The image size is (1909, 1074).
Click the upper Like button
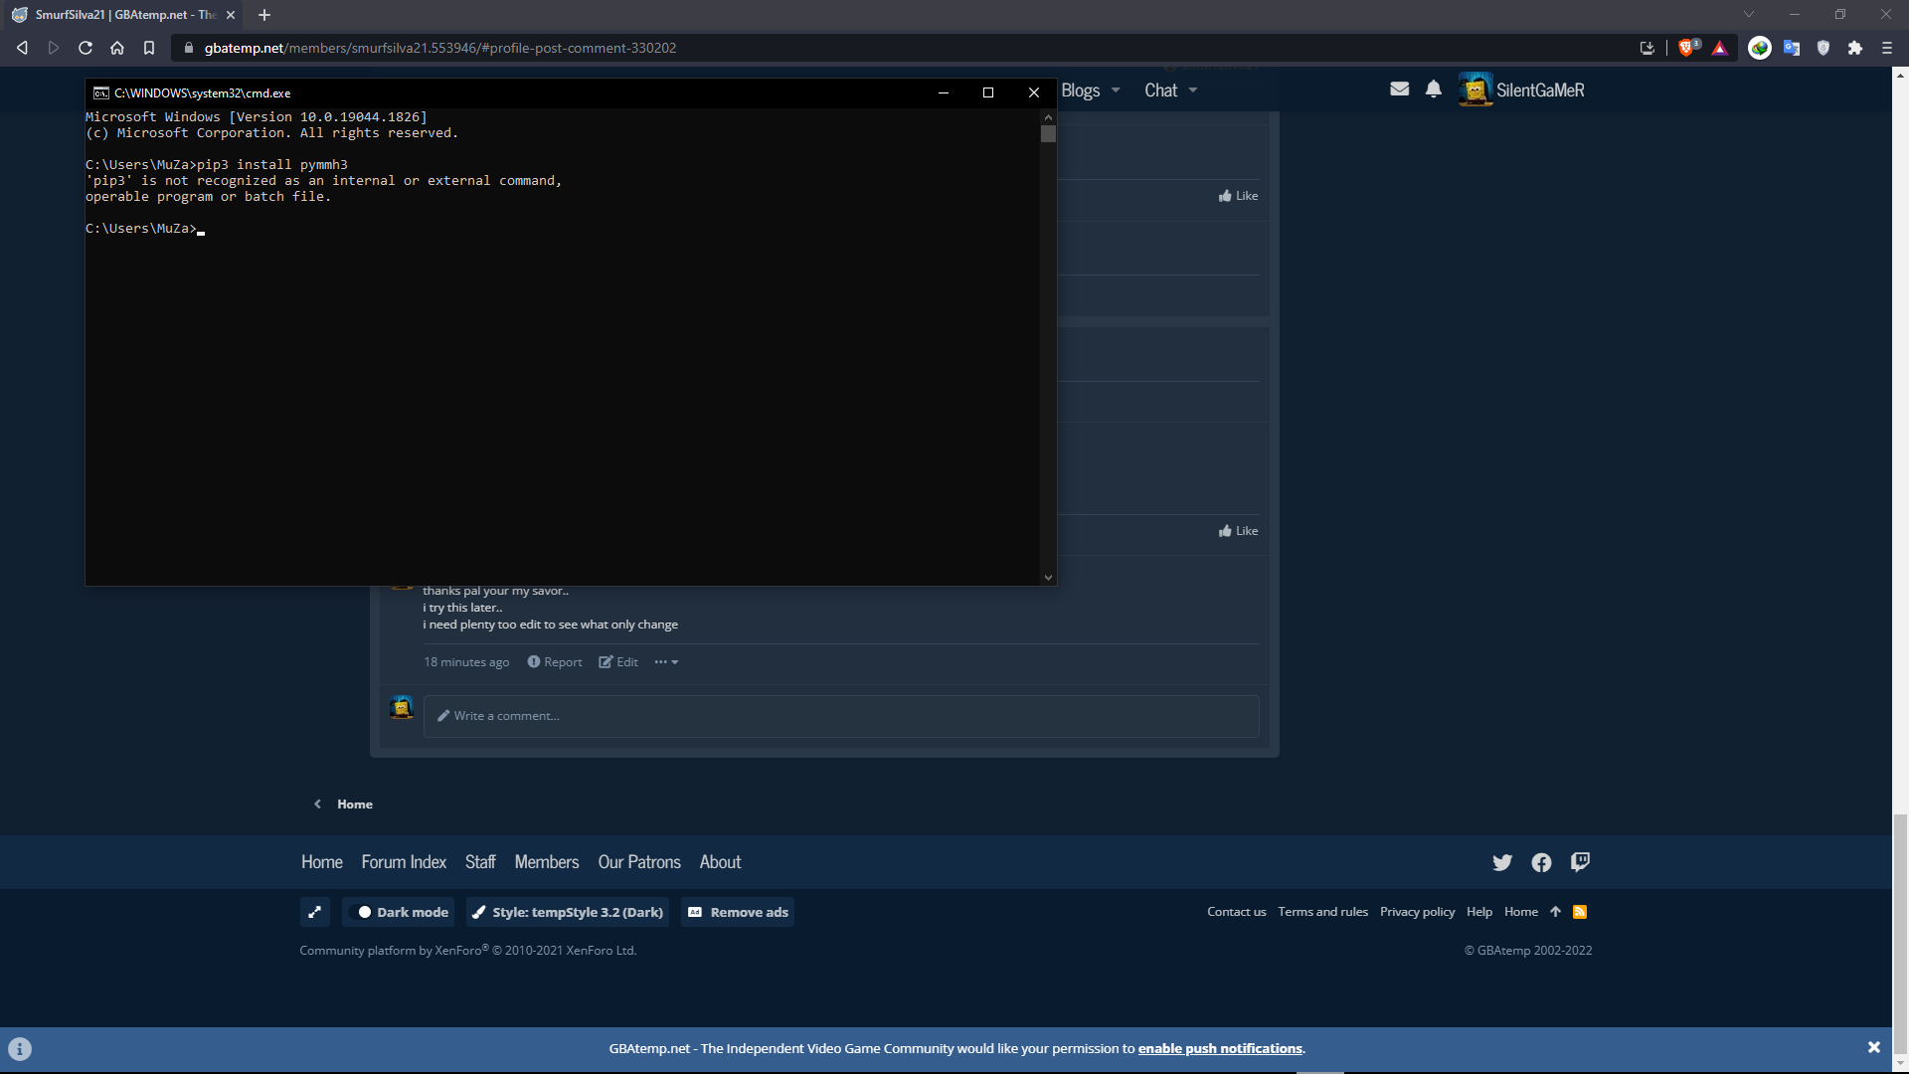click(x=1239, y=196)
